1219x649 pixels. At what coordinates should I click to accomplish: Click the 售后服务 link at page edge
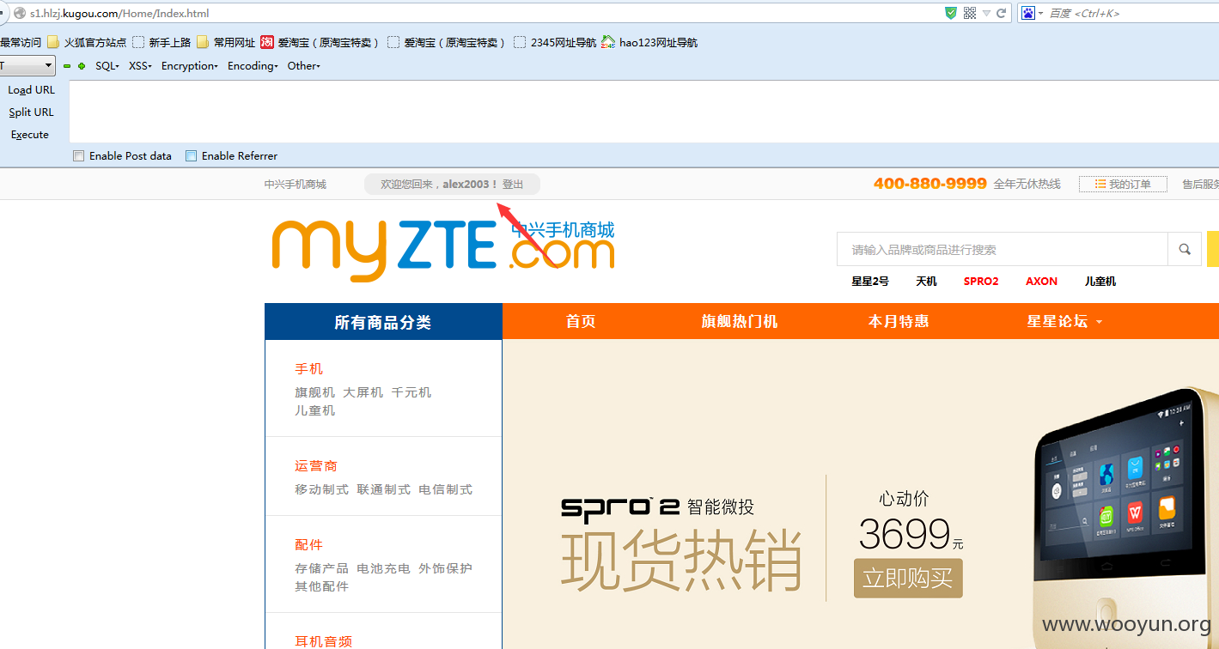pos(1200,185)
